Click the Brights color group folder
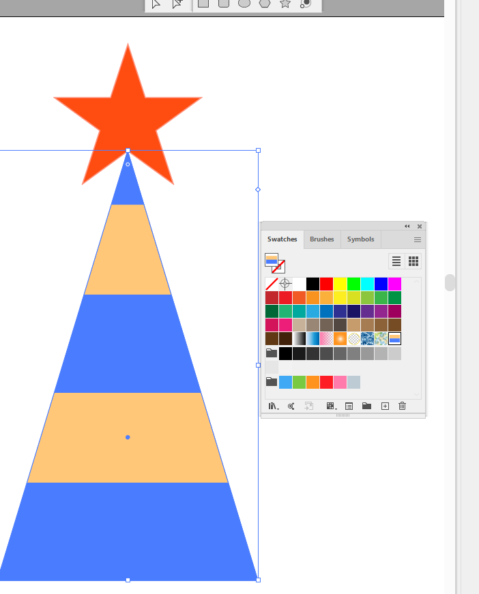The width and height of the screenshot is (479, 594). [272, 382]
